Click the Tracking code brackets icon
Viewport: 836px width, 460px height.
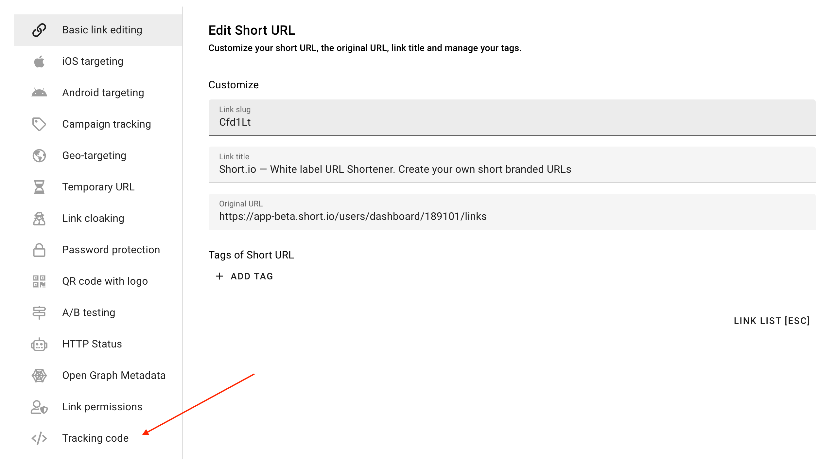pyautogui.click(x=39, y=438)
